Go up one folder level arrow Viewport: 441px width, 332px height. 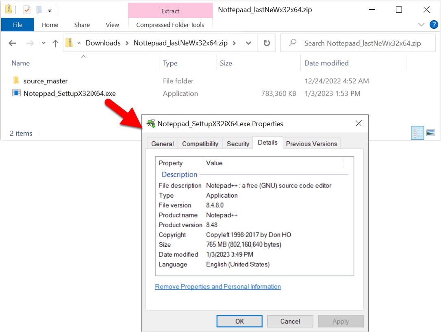55,43
